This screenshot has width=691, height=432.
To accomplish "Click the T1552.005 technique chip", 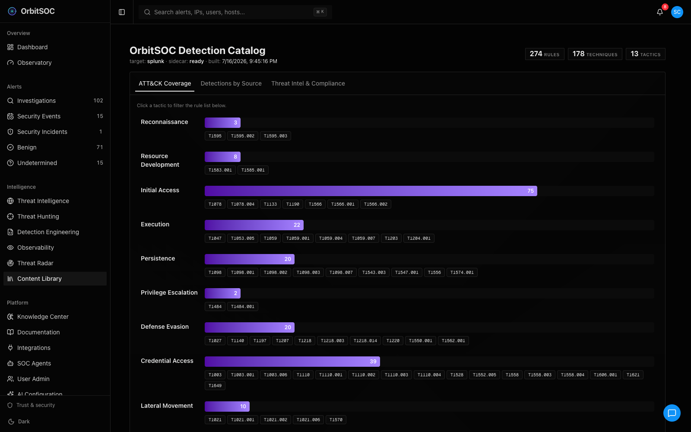I will point(485,375).
